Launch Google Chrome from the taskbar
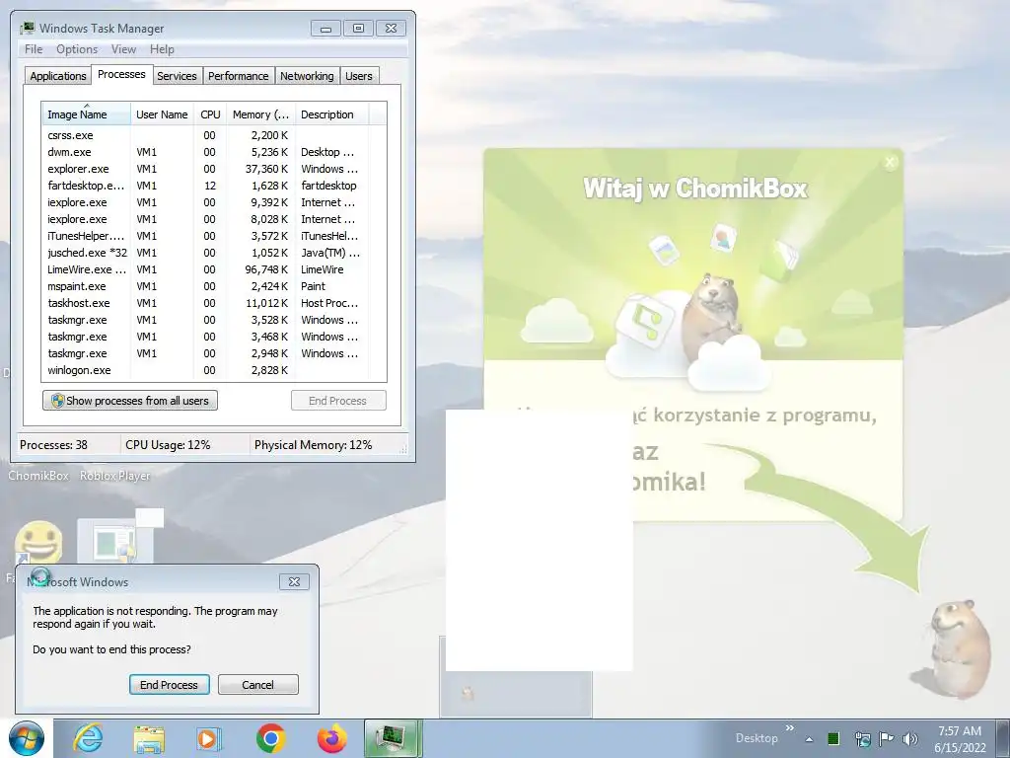This screenshot has height=758, width=1010. pos(270,738)
